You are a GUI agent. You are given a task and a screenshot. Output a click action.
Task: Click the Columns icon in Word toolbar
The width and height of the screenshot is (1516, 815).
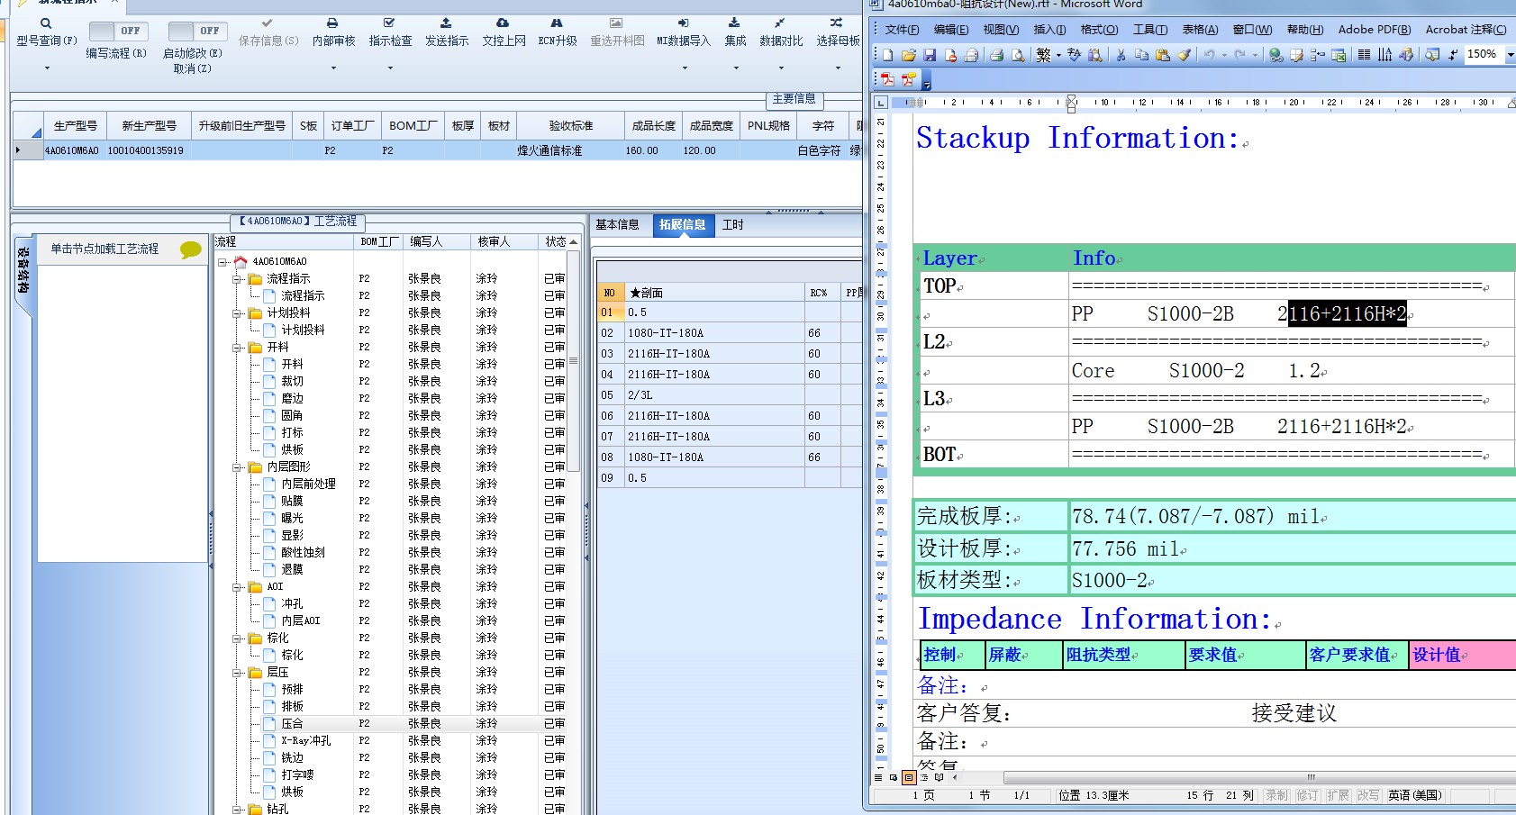pyautogui.click(x=1364, y=55)
